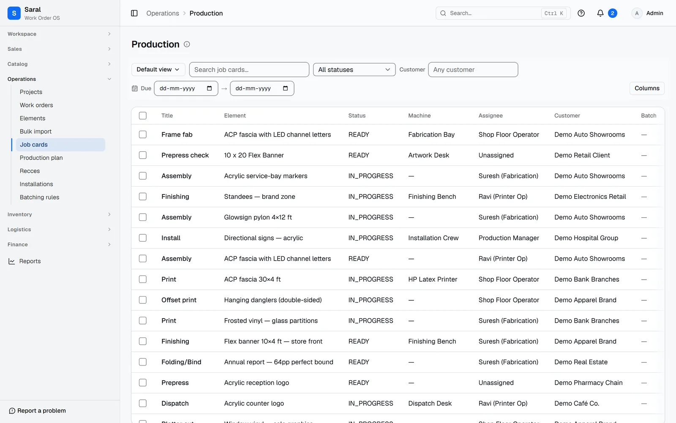Click Operations breadcrumb link
Screen dimensions: 676x423
[163, 13]
